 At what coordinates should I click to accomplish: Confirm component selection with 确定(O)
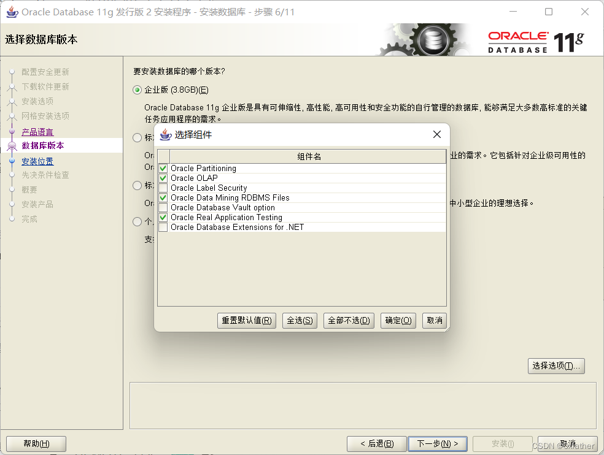(398, 320)
